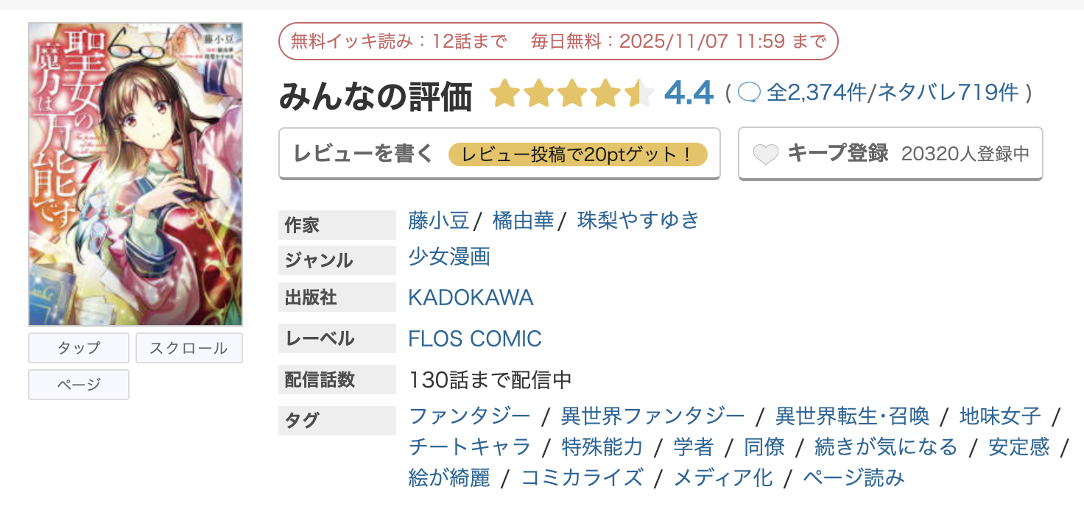Click the star rating display
1084x509 pixels.
click(571, 93)
